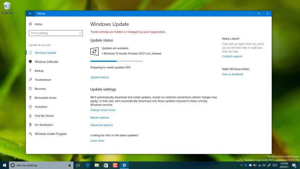Image resolution: width=300 pixels, height=169 pixels.
Task: Click the battery tray icon
Action: 255,165
